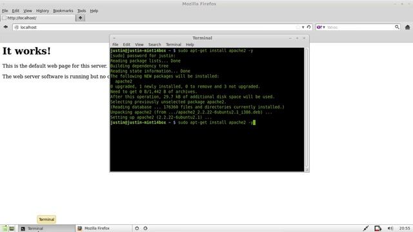Click terminal line 'Need to get 0 B/1,442 B'
The width and height of the screenshot is (413, 232).
(x=154, y=92)
